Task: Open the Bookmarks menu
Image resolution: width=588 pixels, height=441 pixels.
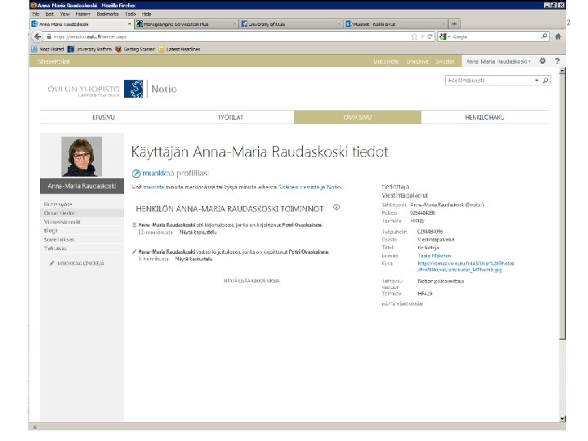Action: pos(107,14)
